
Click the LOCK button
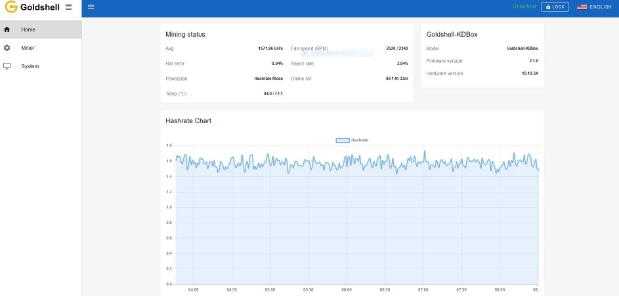click(x=555, y=7)
